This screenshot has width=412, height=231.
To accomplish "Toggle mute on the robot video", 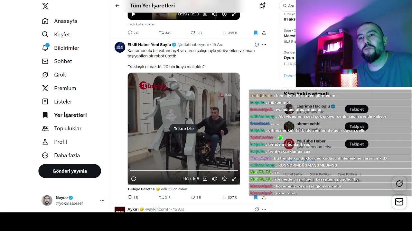I will click(215, 179).
